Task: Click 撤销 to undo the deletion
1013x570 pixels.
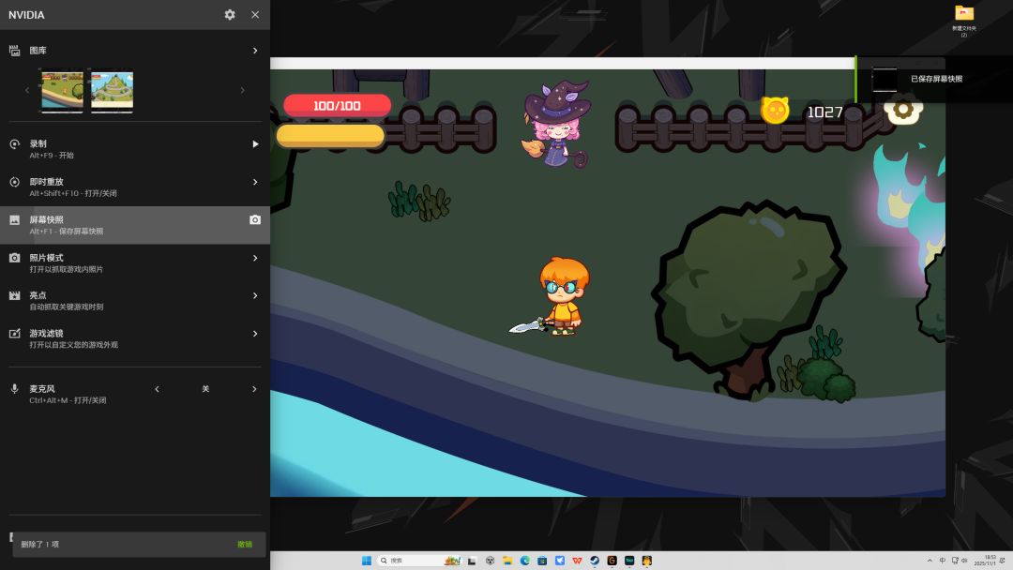Action: click(245, 544)
